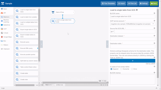Expand the Logs panel chevron
Image resolution: width=161 pixels, height=90 pixels.
pyautogui.click(x=156, y=88)
